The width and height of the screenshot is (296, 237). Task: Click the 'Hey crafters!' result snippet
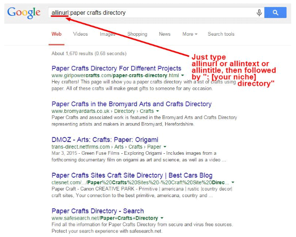(x=144, y=85)
